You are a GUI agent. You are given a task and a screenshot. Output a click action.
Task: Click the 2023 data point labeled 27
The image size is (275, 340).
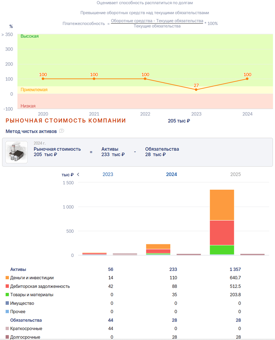click(196, 90)
